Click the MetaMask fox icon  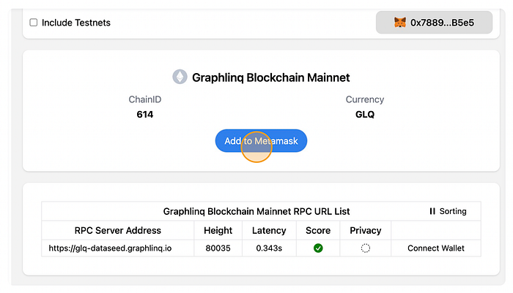point(400,23)
